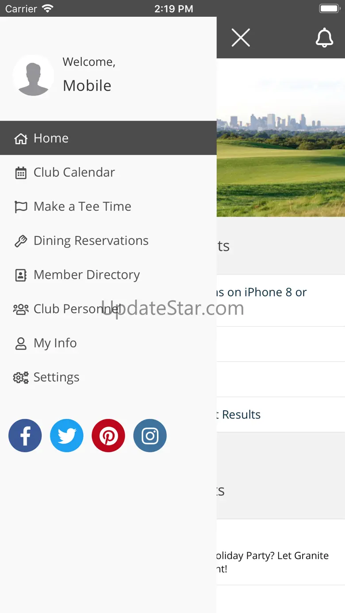
Task: Open the Twitter social link
Action: coord(67,436)
